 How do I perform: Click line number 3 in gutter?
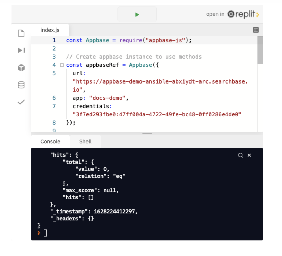(x=54, y=57)
